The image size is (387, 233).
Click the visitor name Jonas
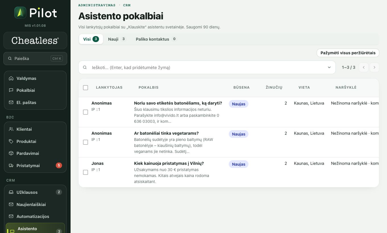(98, 163)
